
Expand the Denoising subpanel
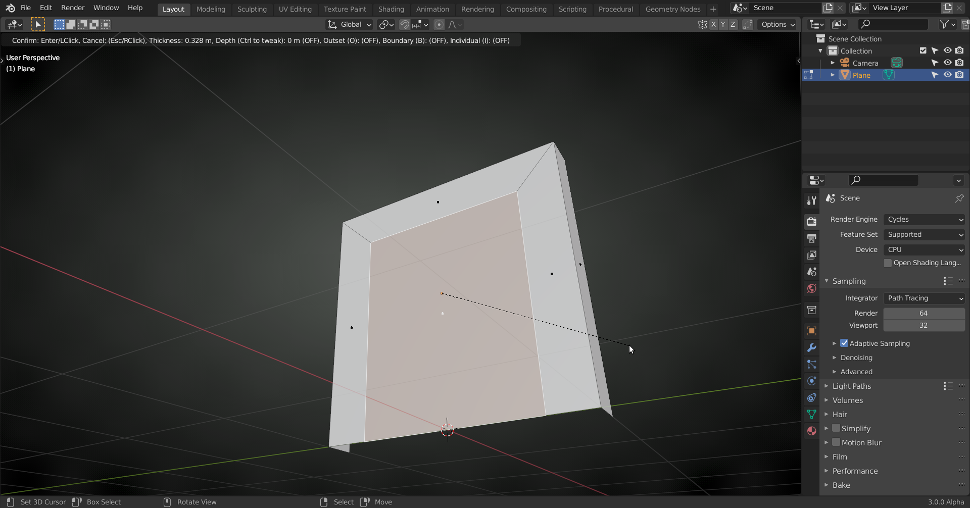coord(835,358)
